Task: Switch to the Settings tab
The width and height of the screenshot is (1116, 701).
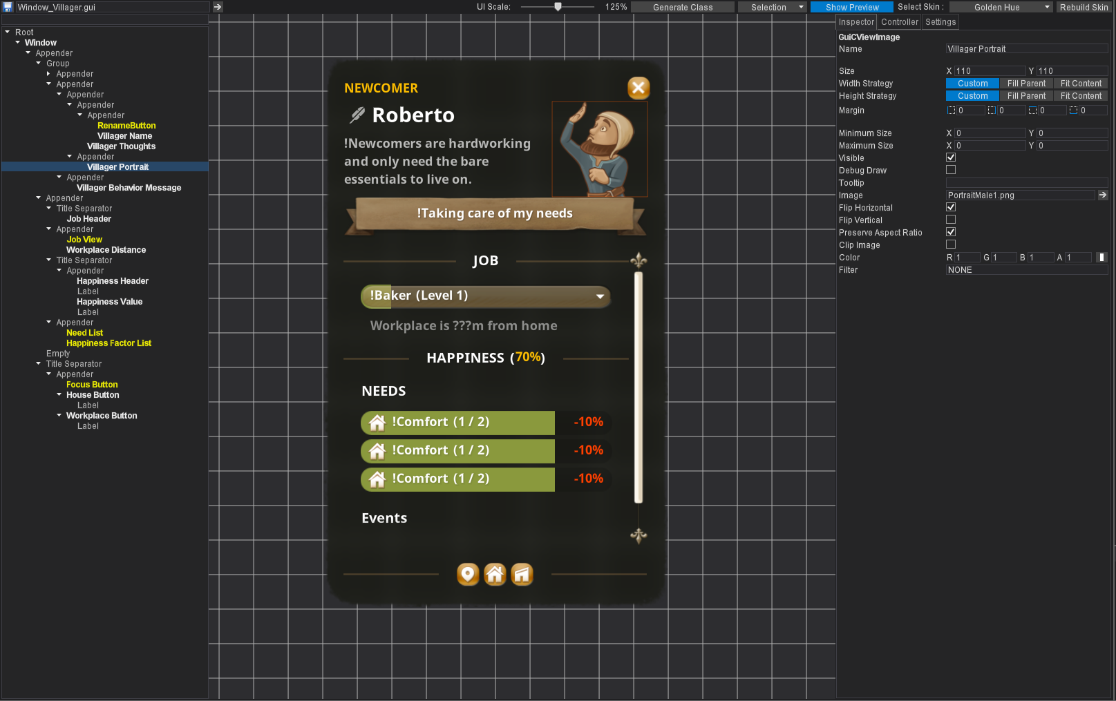Action: [940, 21]
